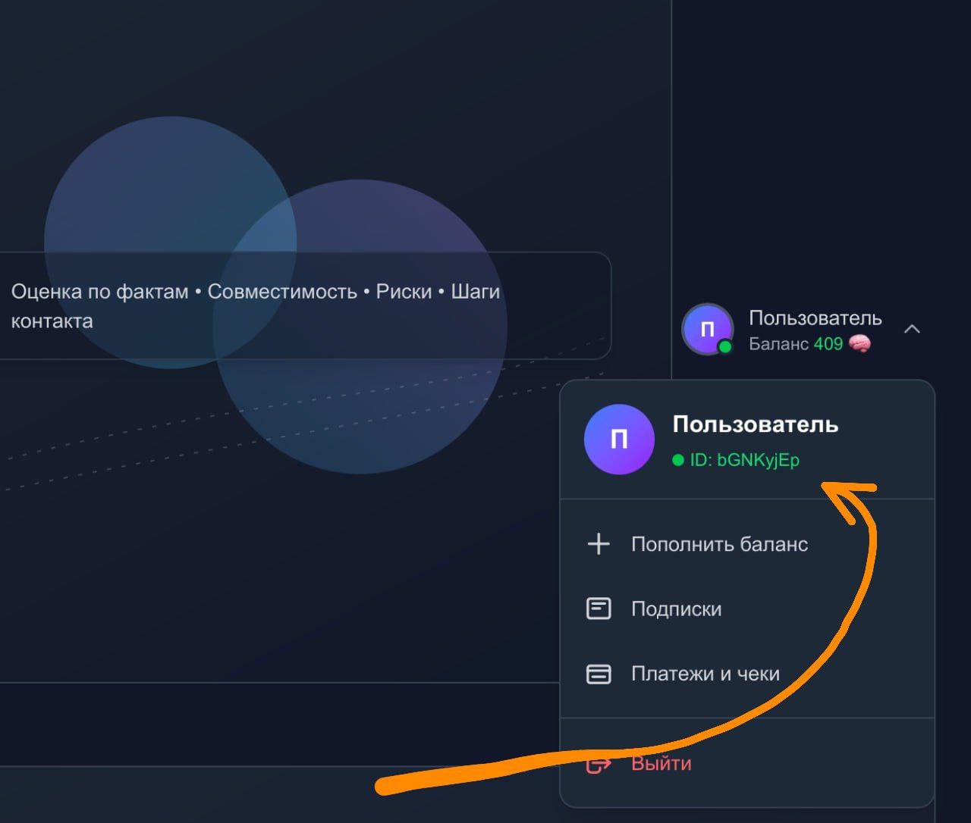The width and height of the screenshot is (971, 823).
Task: Click the large П avatar in dropdown
Action: pyautogui.click(x=619, y=440)
